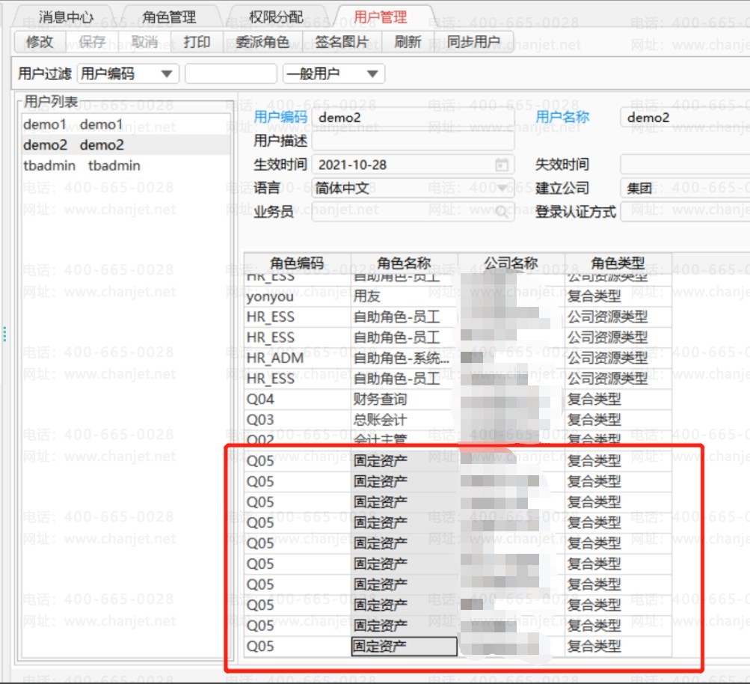
Task: Click the 会计主管 role name cell
Action: (405, 439)
